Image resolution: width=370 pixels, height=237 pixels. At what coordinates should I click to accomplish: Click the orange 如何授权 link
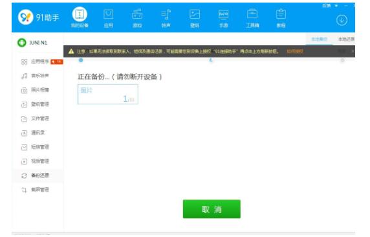point(295,51)
